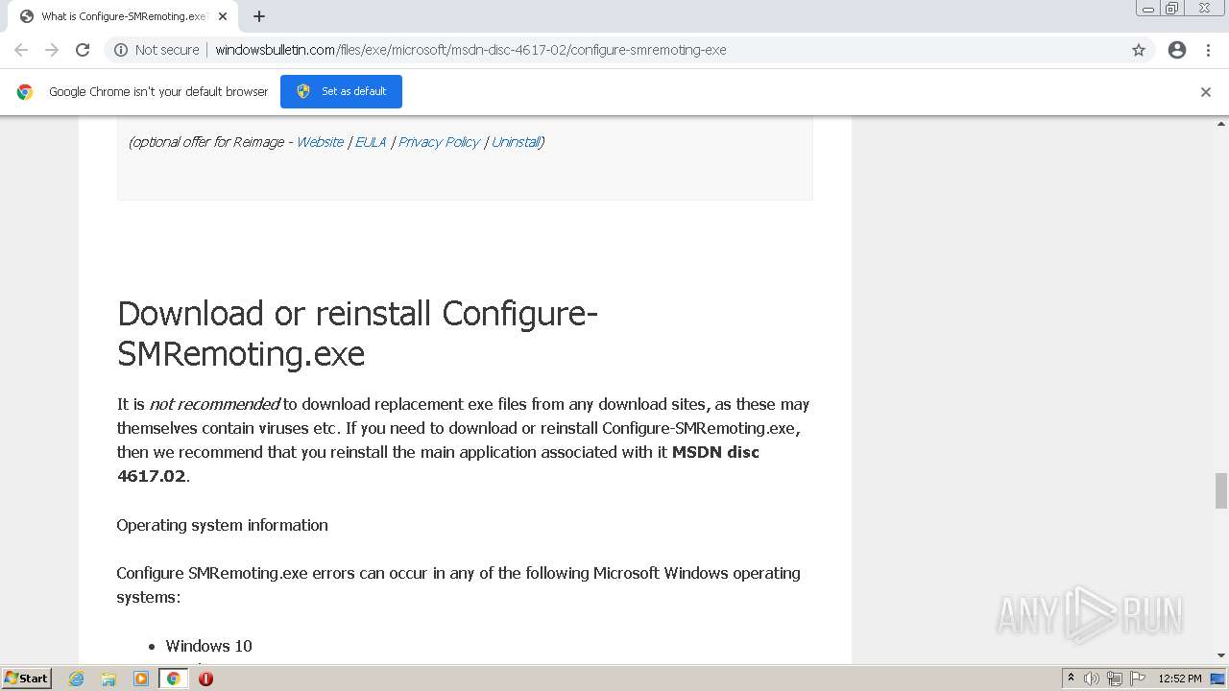
Task: Open the Privacy Policy link
Action: (439, 142)
